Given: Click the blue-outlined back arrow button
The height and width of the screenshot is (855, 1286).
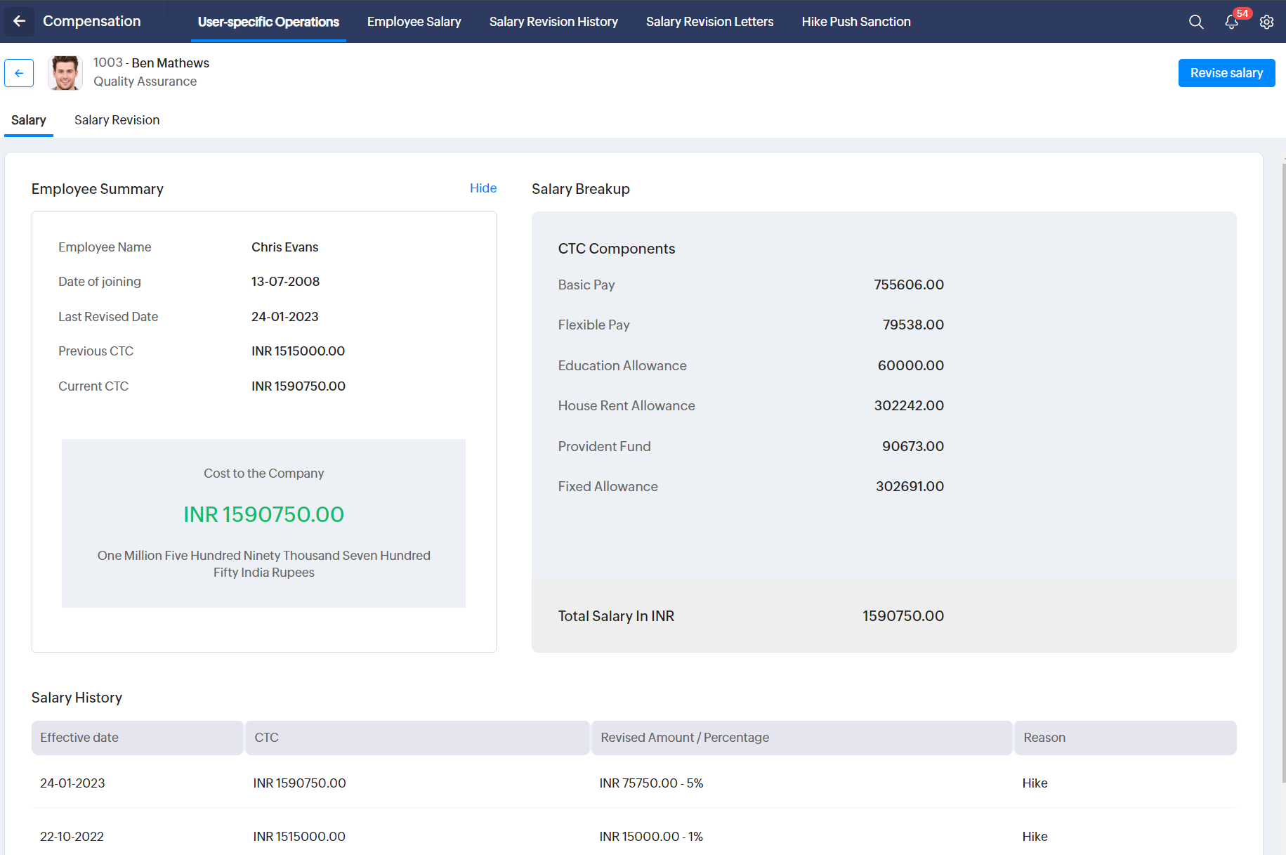Looking at the screenshot, I should (x=19, y=73).
